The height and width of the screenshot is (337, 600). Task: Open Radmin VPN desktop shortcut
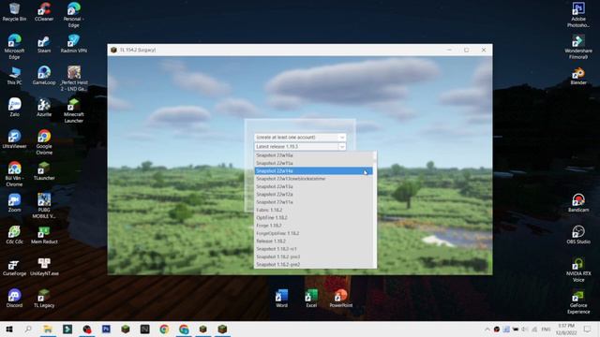click(x=73, y=44)
